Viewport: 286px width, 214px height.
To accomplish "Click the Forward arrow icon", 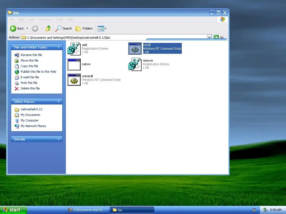I will 35,28.
